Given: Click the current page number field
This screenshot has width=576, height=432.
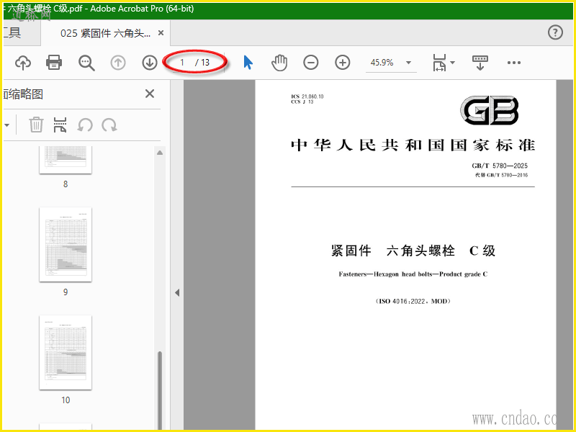Looking at the screenshot, I should click(182, 63).
